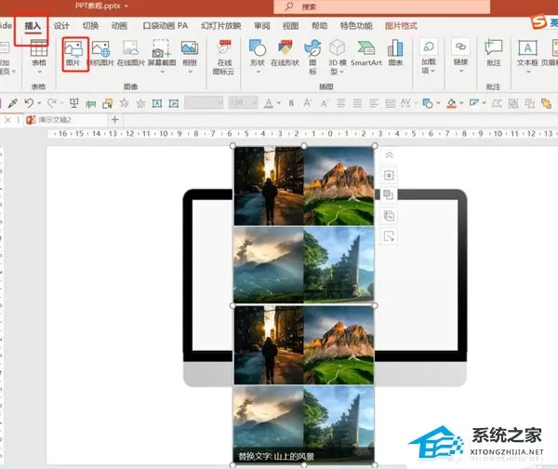Click the 批注 comment icon
Viewport: 558px width, 469px height.
click(494, 53)
